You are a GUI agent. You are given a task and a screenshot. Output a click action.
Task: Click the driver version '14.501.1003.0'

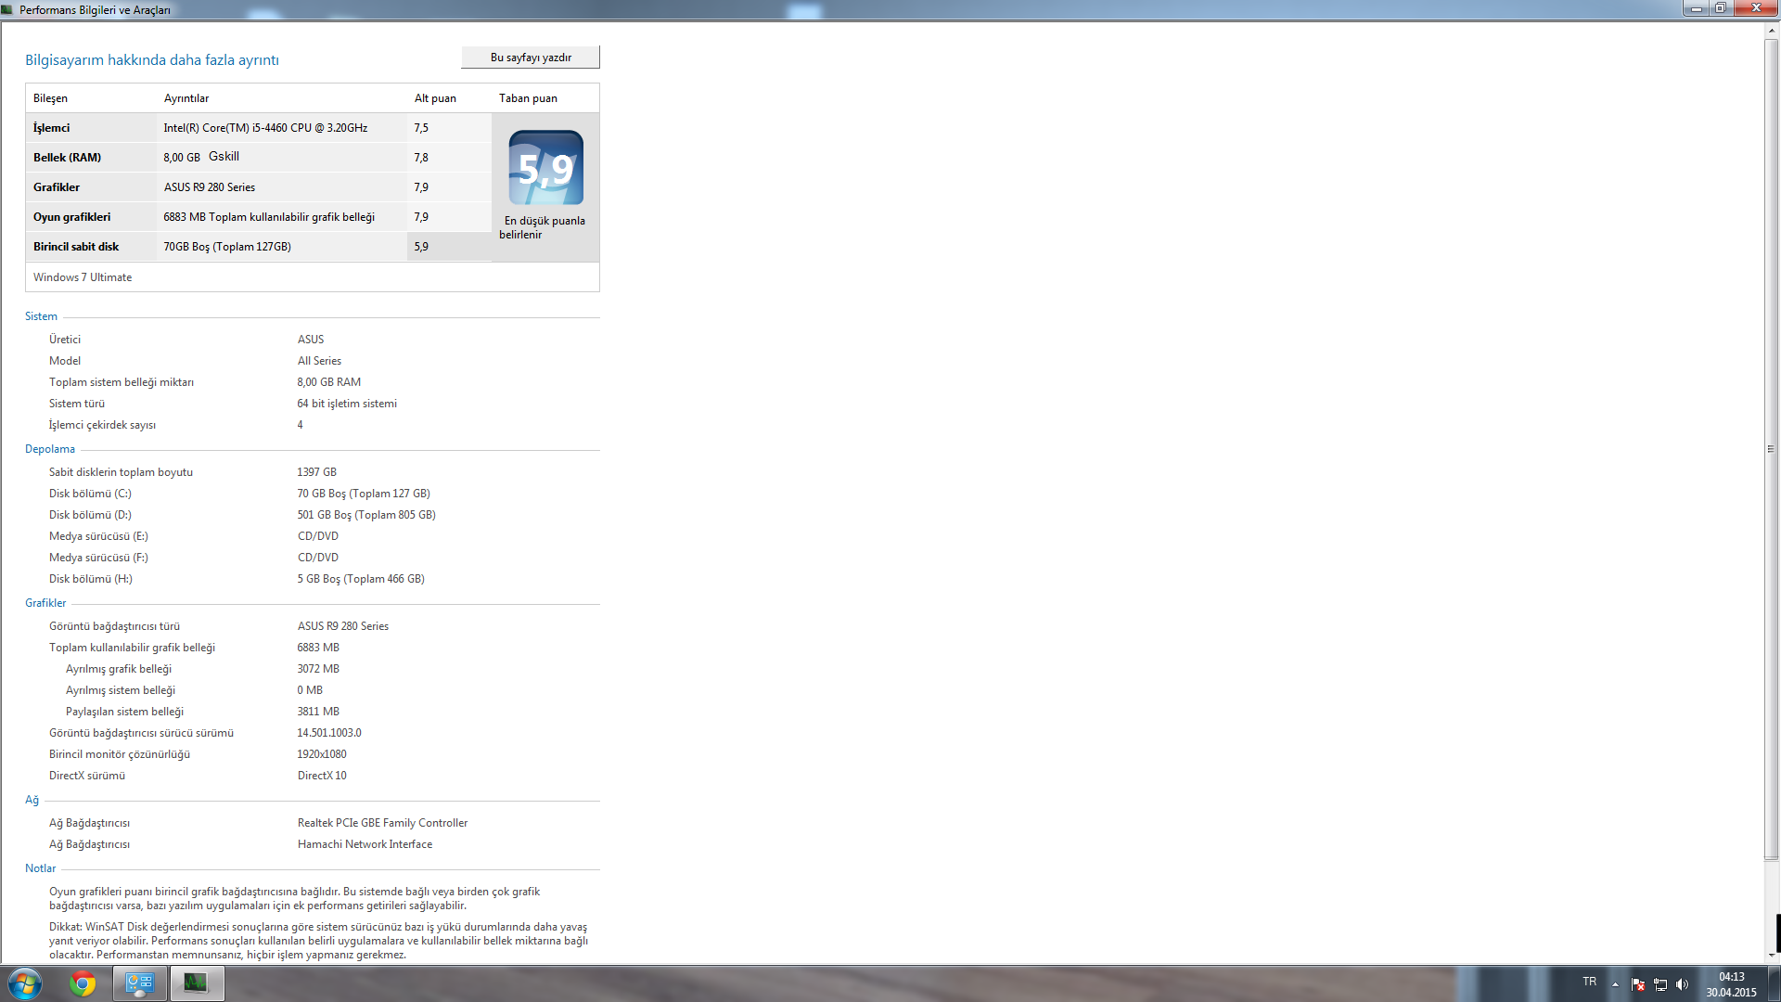click(x=329, y=733)
